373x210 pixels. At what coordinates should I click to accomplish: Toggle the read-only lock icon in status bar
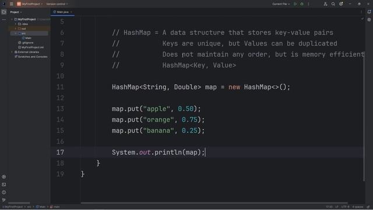(368, 207)
